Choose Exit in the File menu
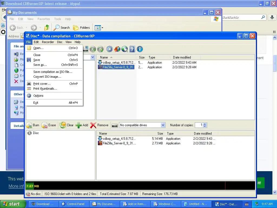277x208 pixels. point(54,103)
